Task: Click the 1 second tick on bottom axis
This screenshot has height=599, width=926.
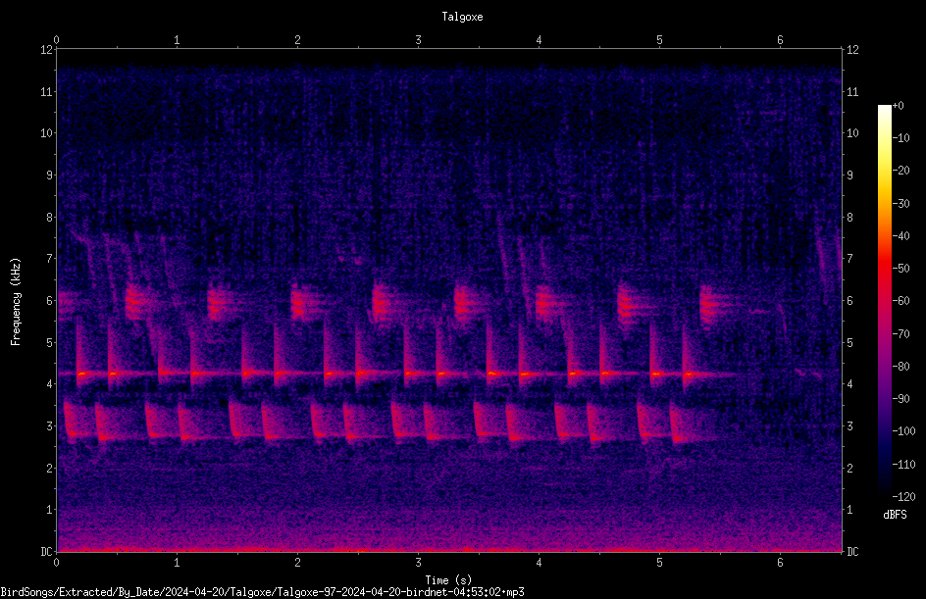Action: pos(177,563)
